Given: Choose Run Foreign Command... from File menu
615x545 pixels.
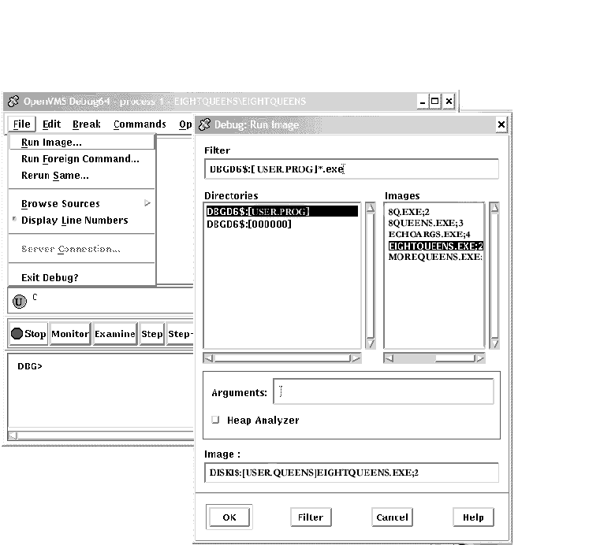Looking at the screenshot, I should (x=80, y=158).
